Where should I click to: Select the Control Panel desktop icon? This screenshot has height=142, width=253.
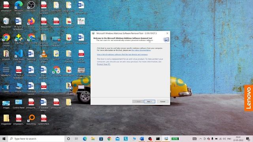[x=19, y=103]
